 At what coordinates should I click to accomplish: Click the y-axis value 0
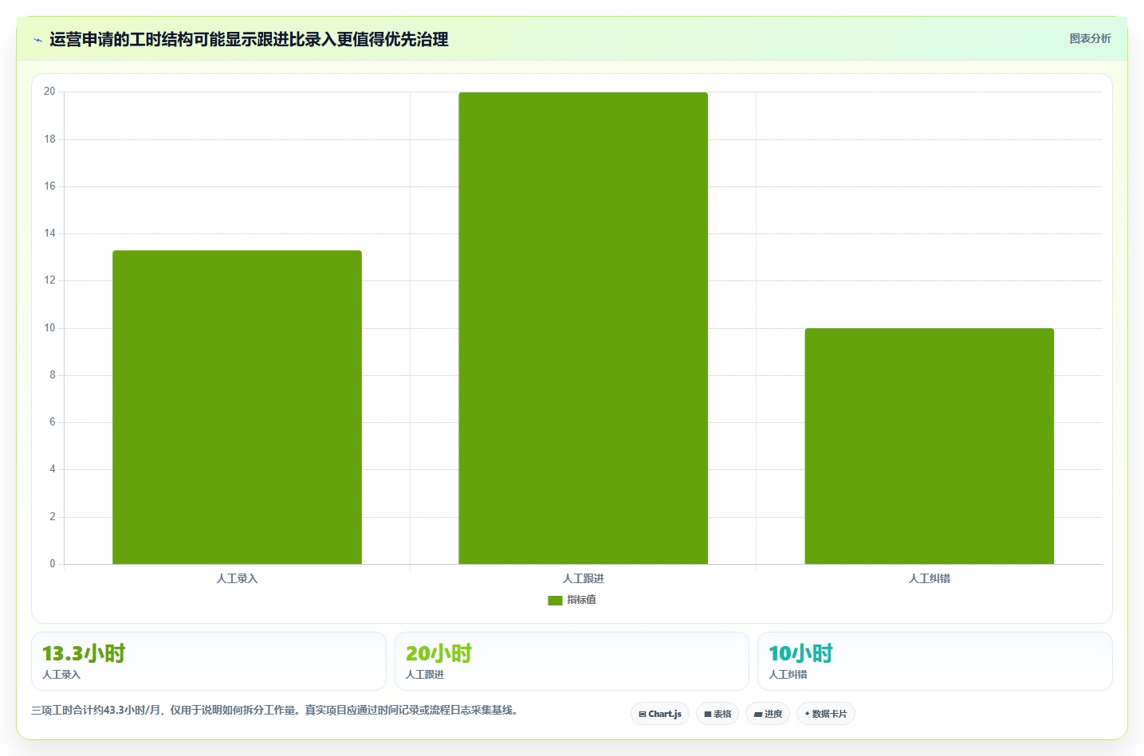(x=53, y=564)
